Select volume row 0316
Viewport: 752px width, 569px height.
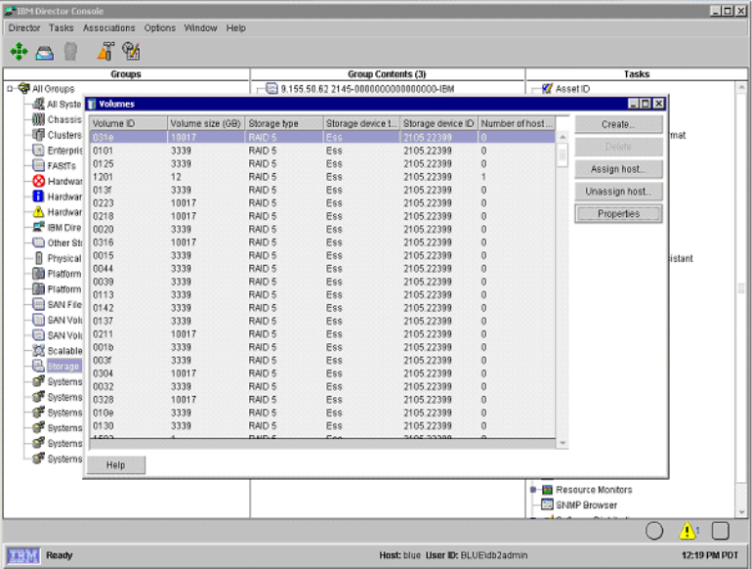[322, 242]
